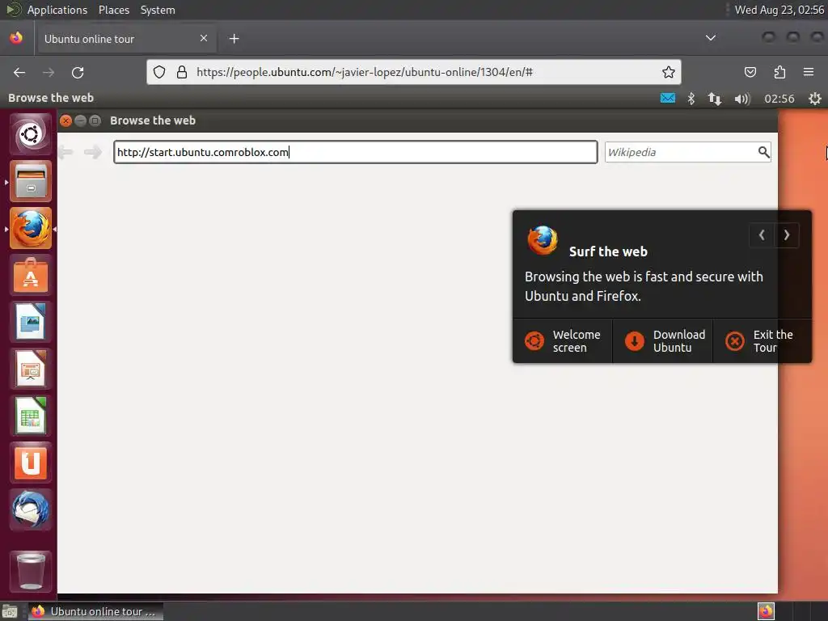Show site security padlock info

click(182, 72)
